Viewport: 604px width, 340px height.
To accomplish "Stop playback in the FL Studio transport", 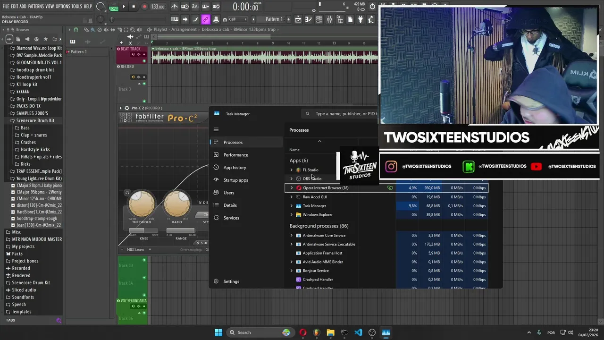I will click(x=134, y=7).
